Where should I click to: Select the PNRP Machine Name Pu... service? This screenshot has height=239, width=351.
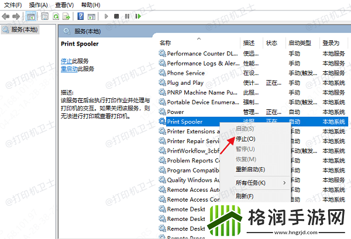click(253, 92)
